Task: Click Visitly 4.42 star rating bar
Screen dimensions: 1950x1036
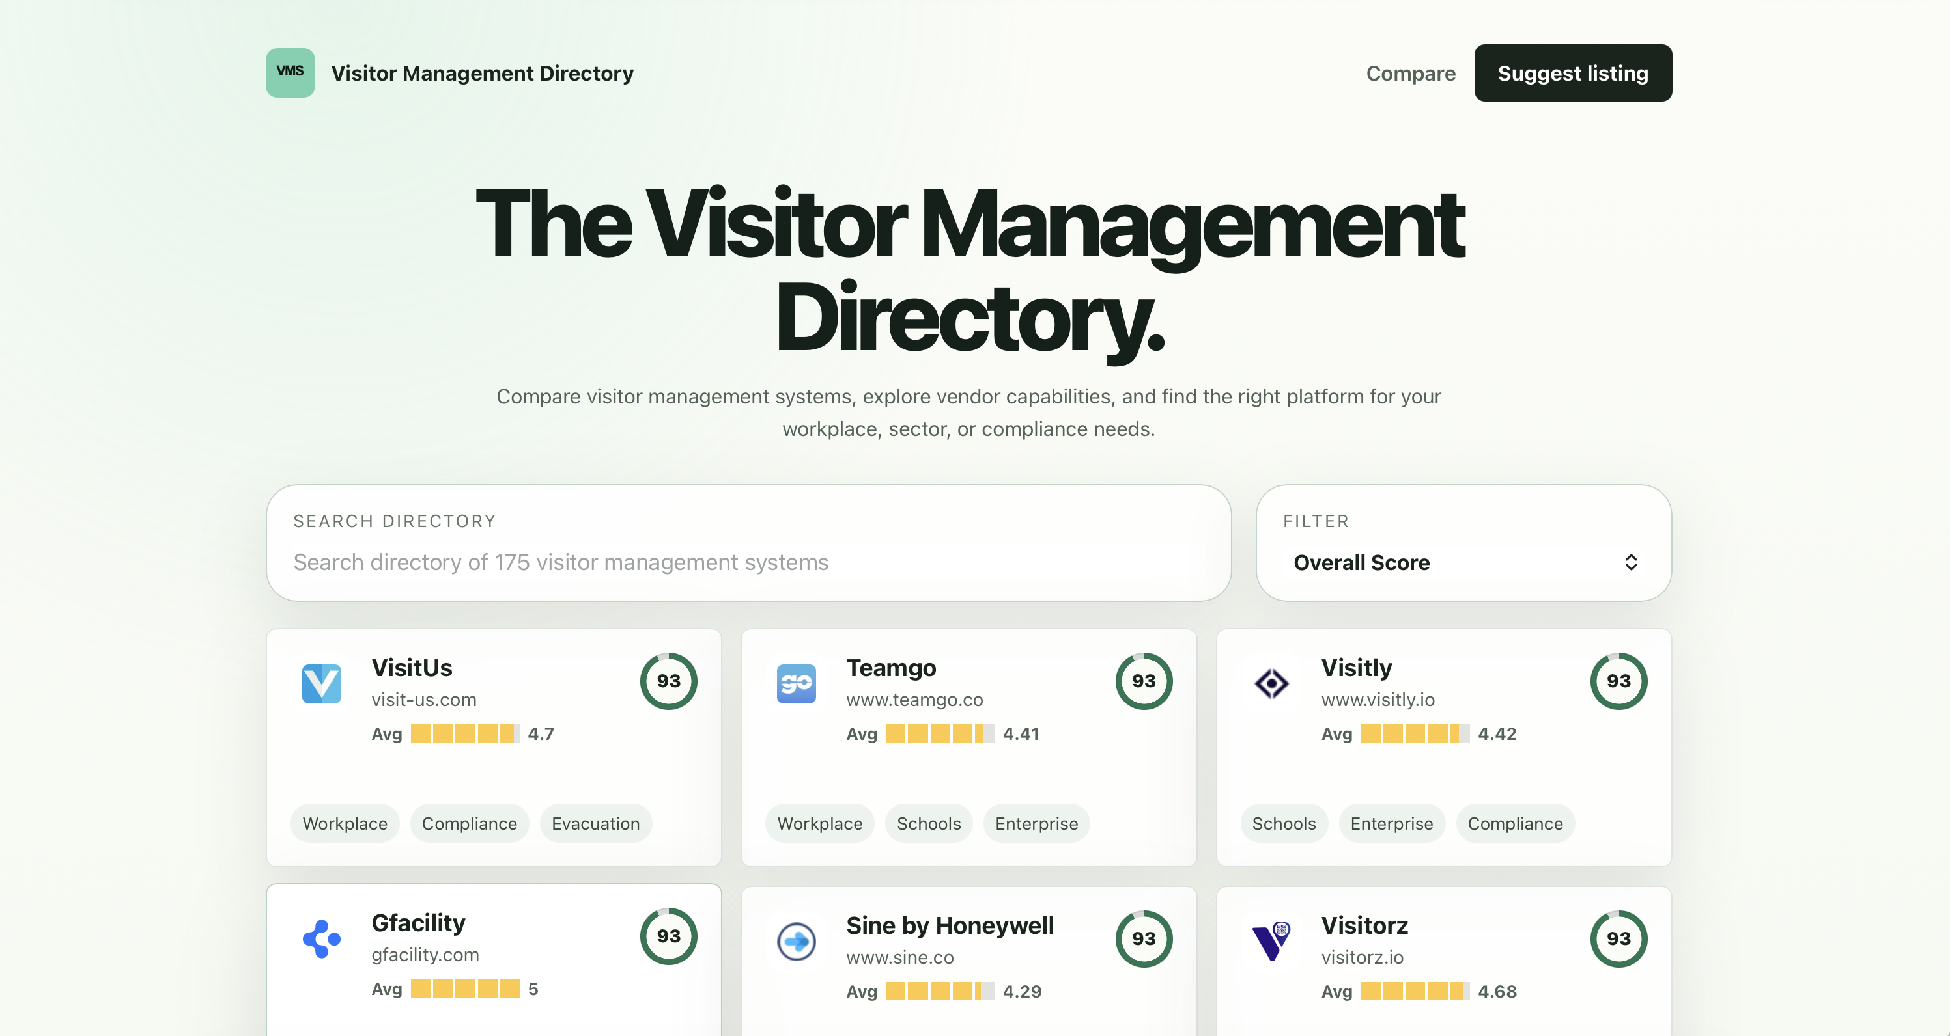Action: 1414,733
